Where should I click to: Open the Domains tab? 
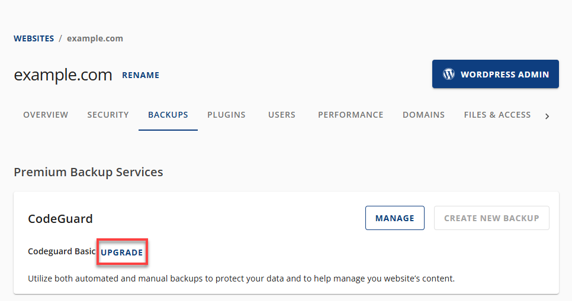click(x=423, y=115)
